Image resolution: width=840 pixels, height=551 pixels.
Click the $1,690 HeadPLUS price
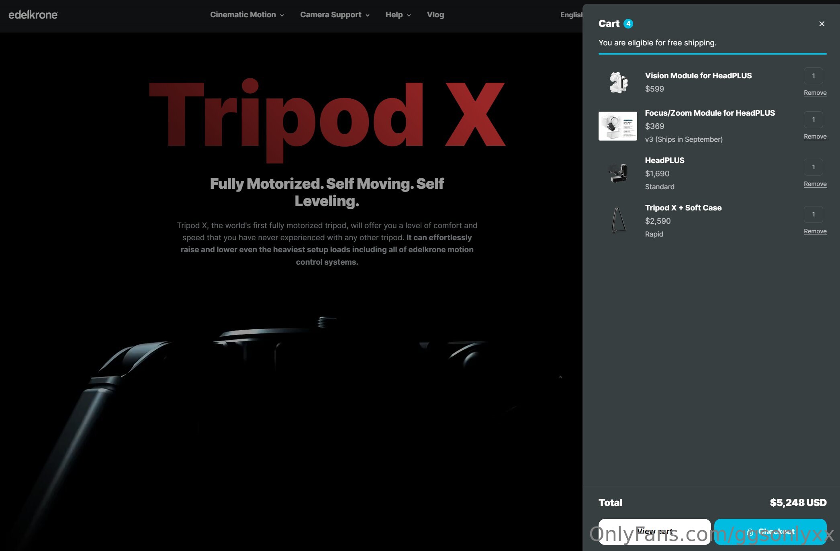pyautogui.click(x=657, y=173)
